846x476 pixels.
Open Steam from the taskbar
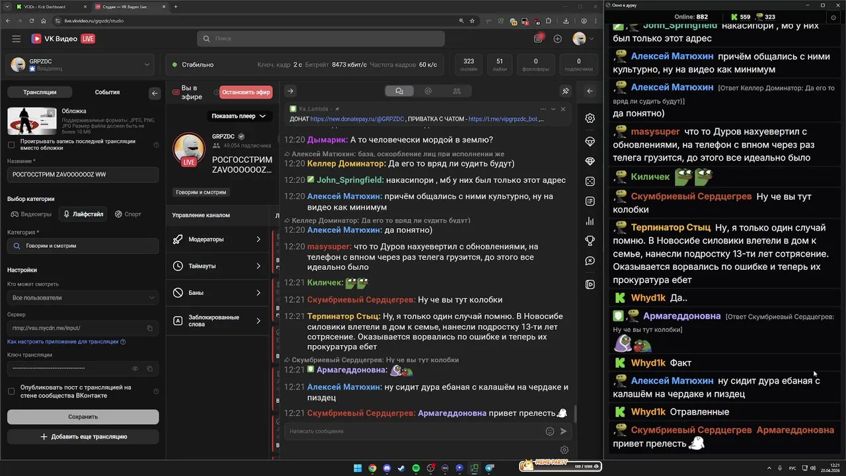(x=401, y=468)
